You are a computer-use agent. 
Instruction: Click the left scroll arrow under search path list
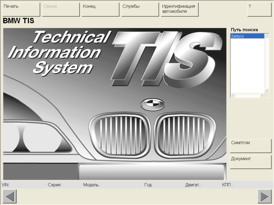233,95
